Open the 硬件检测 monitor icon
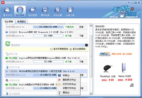The height and width of the screenshot is (98, 142). [45, 10]
